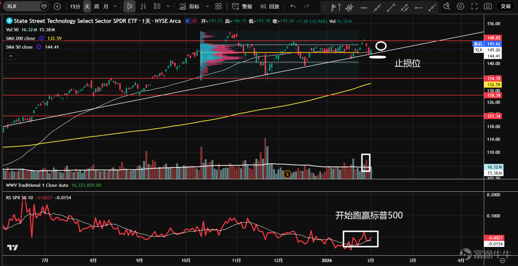The width and height of the screenshot is (518, 266).
Task: Select the 开始跑赢标普500 text annotation
Action: point(369,215)
